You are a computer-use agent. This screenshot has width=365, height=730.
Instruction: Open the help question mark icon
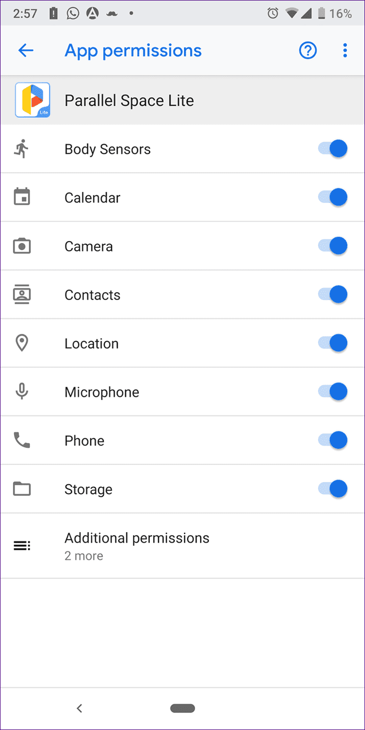[308, 51]
